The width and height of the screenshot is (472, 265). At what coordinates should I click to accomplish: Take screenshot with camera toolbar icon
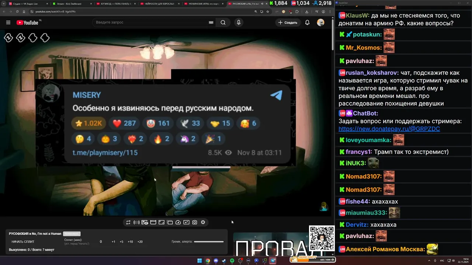pyautogui.click(x=195, y=222)
